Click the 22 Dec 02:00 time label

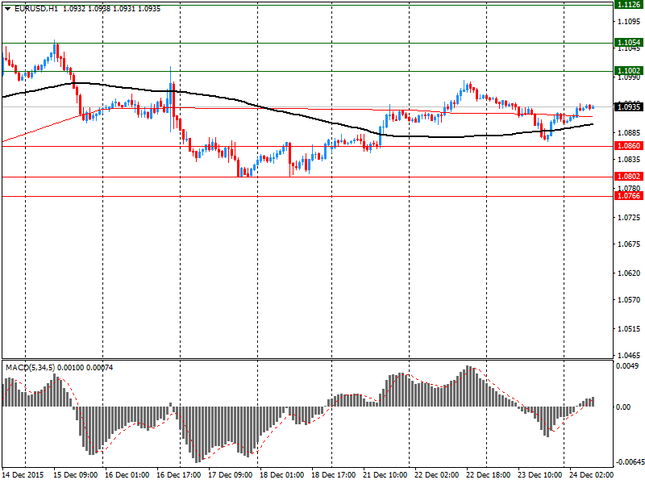tap(437, 475)
